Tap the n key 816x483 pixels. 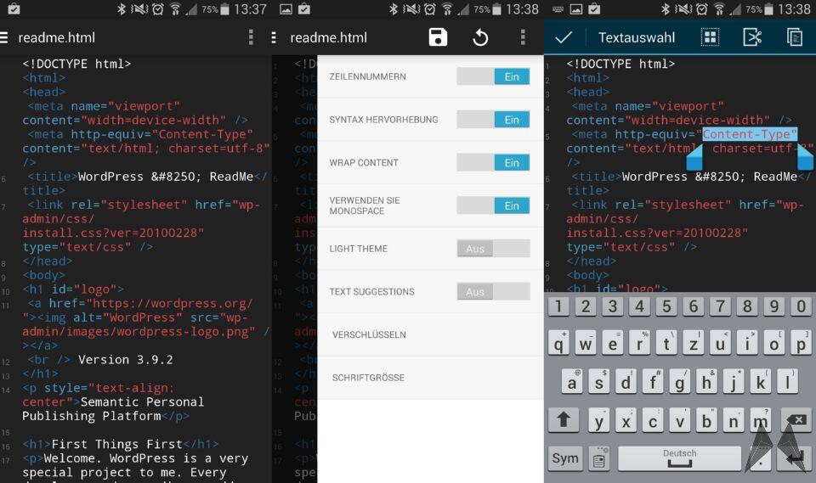click(734, 419)
